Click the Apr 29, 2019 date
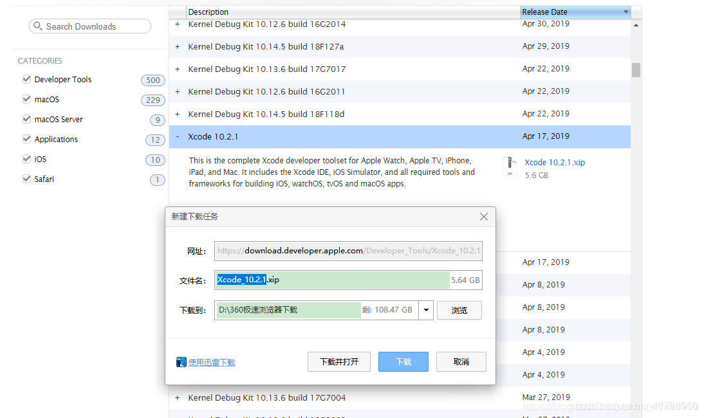The image size is (704, 418). tap(546, 46)
